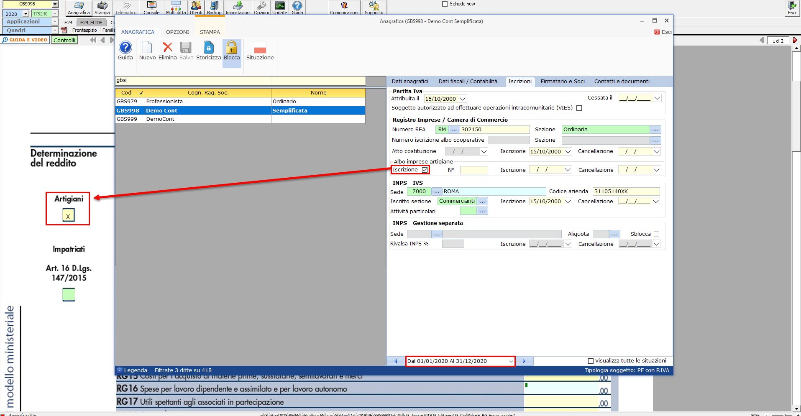Open the Utenti toolbar icon
This screenshot has height=416, width=801.
(x=196, y=8)
